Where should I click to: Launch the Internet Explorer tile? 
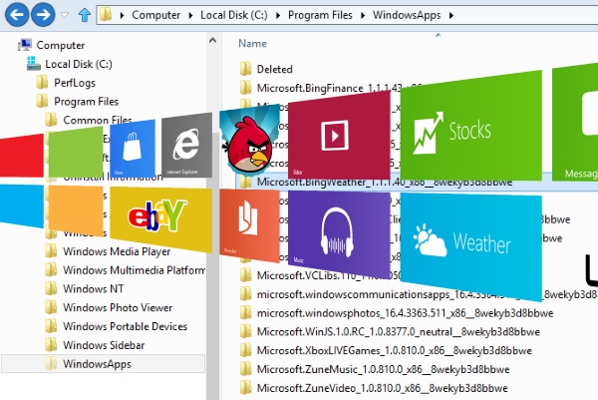click(x=186, y=147)
